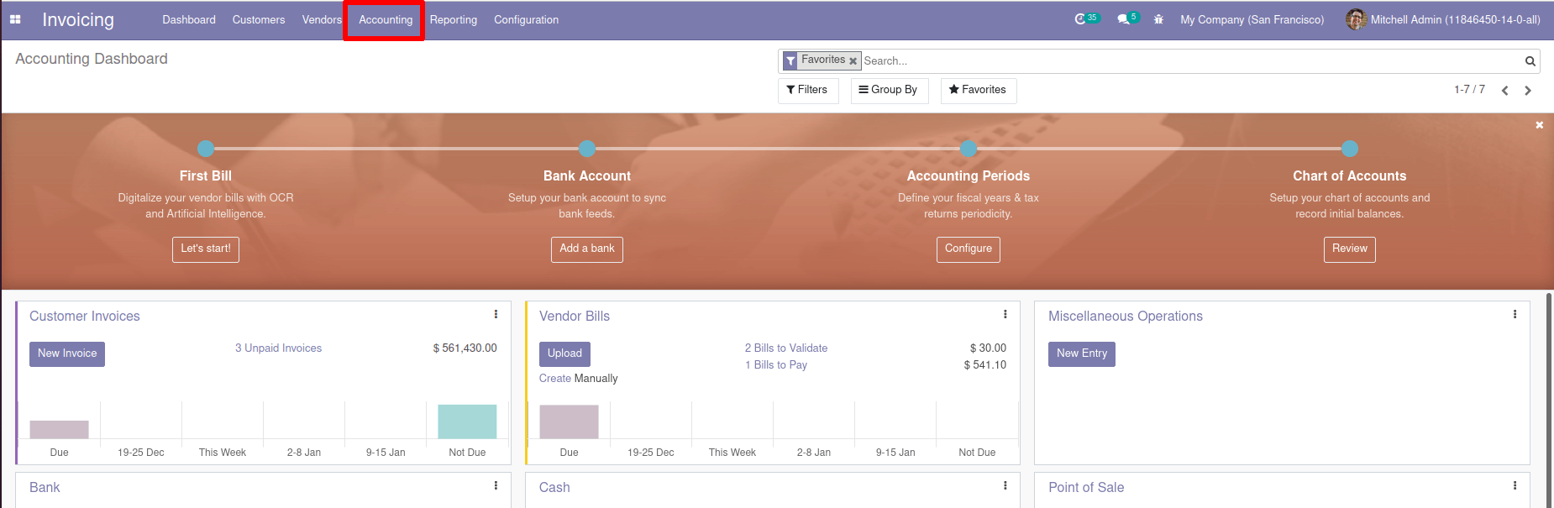Click the Bank Account step circle marker
Viewport: 1554px width, 508px height.
click(587, 149)
